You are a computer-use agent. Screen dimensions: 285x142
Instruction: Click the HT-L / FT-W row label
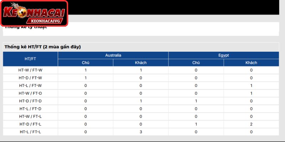pos(30,86)
